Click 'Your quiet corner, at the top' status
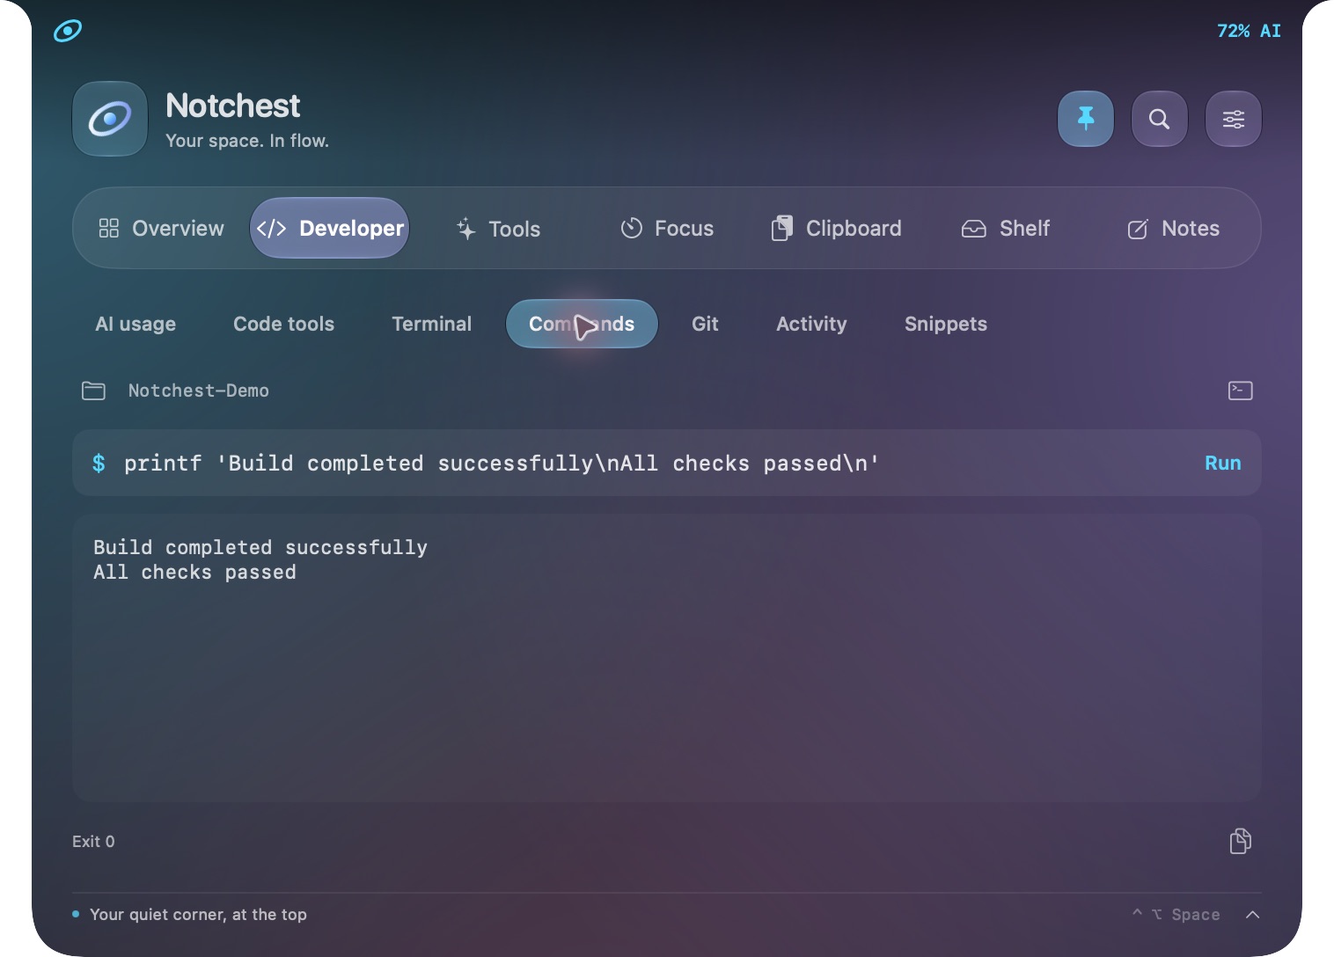 (x=198, y=915)
